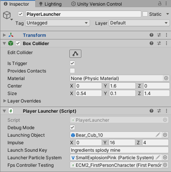Disable the Box Collider component checkbox
Image resolution: width=171 pixels, height=172 pixels.
pyautogui.click(x=18, y=43)
